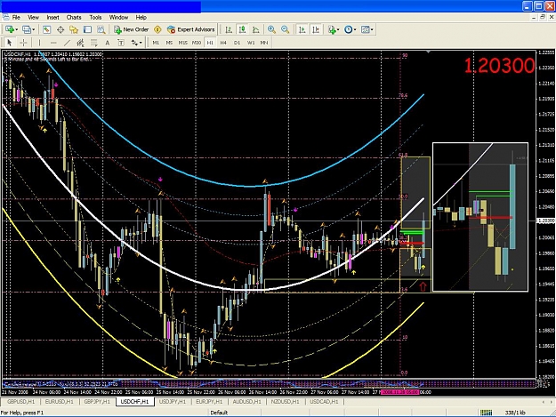
Task: Select the Fibonacci retracement tool
Action: click(94, 43)
